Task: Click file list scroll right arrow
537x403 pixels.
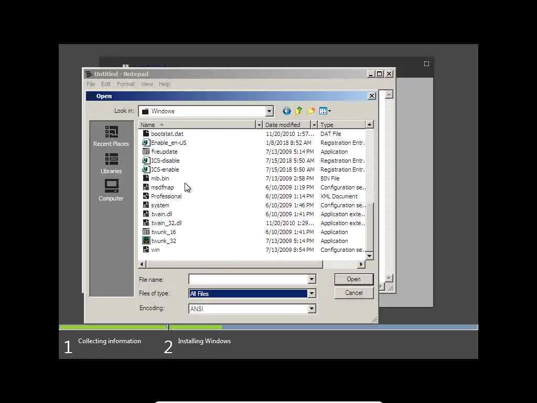Action: pos(361,264)
